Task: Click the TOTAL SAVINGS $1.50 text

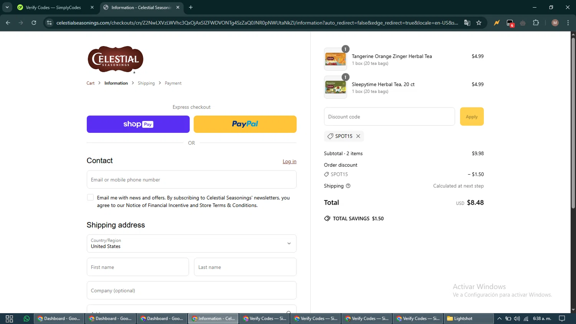Action: coord(358,218)
